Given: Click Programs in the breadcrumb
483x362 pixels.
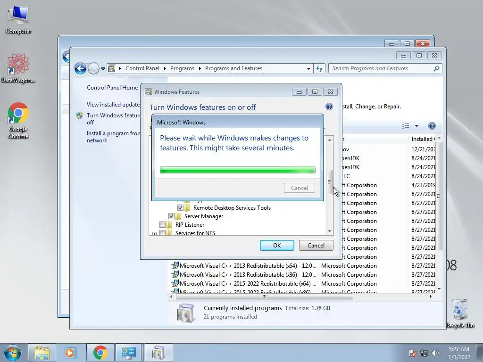Looking at the screenshot, I should (x=182, y=68).
